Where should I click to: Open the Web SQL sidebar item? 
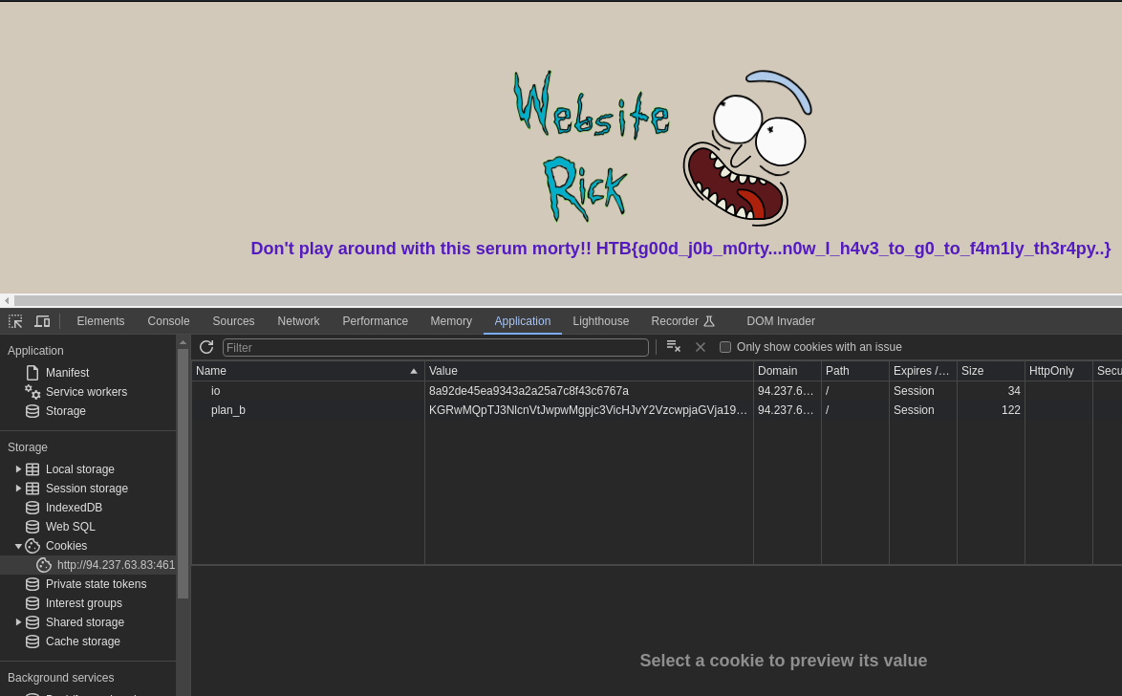(x=70, y=526)
